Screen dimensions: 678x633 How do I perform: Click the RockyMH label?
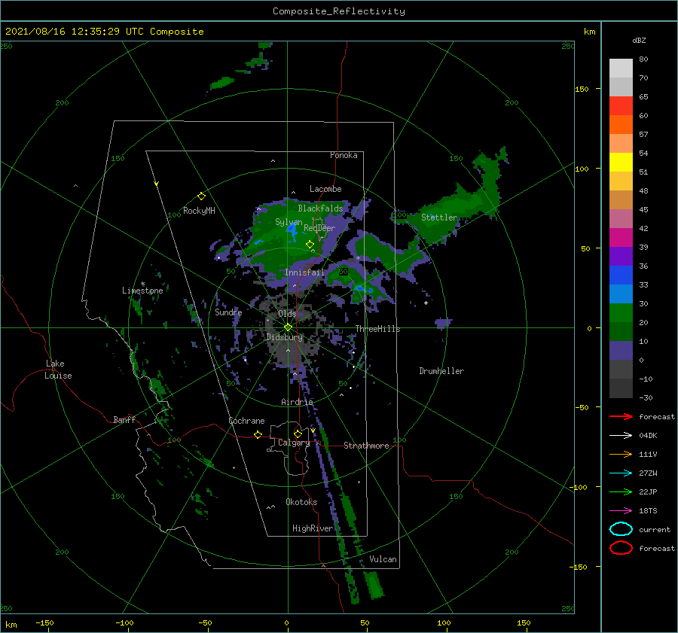[x=199, y=211]
